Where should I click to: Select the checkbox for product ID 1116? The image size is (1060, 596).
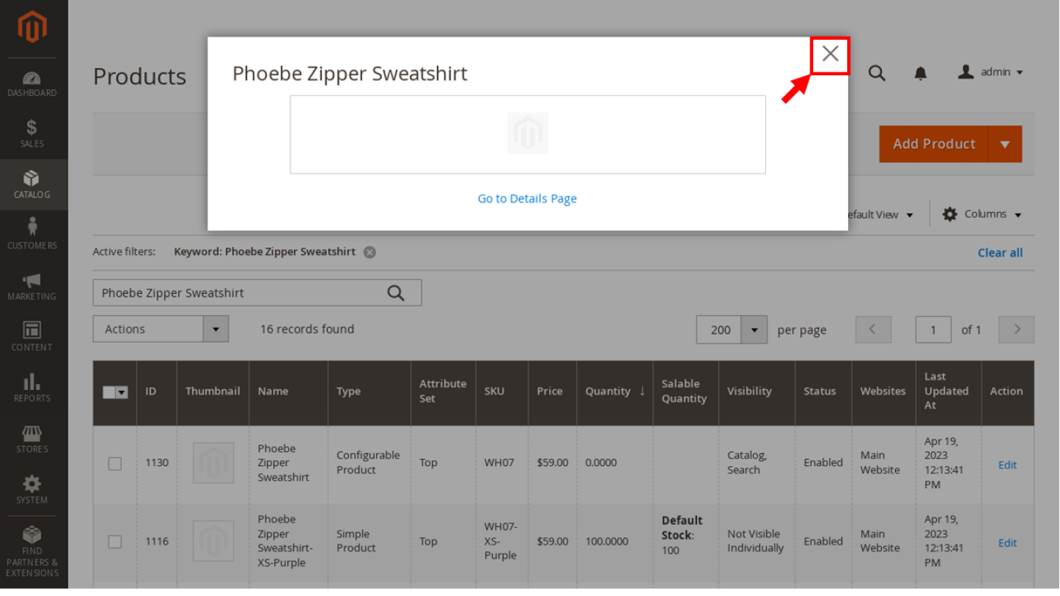[x=115, y=542]
